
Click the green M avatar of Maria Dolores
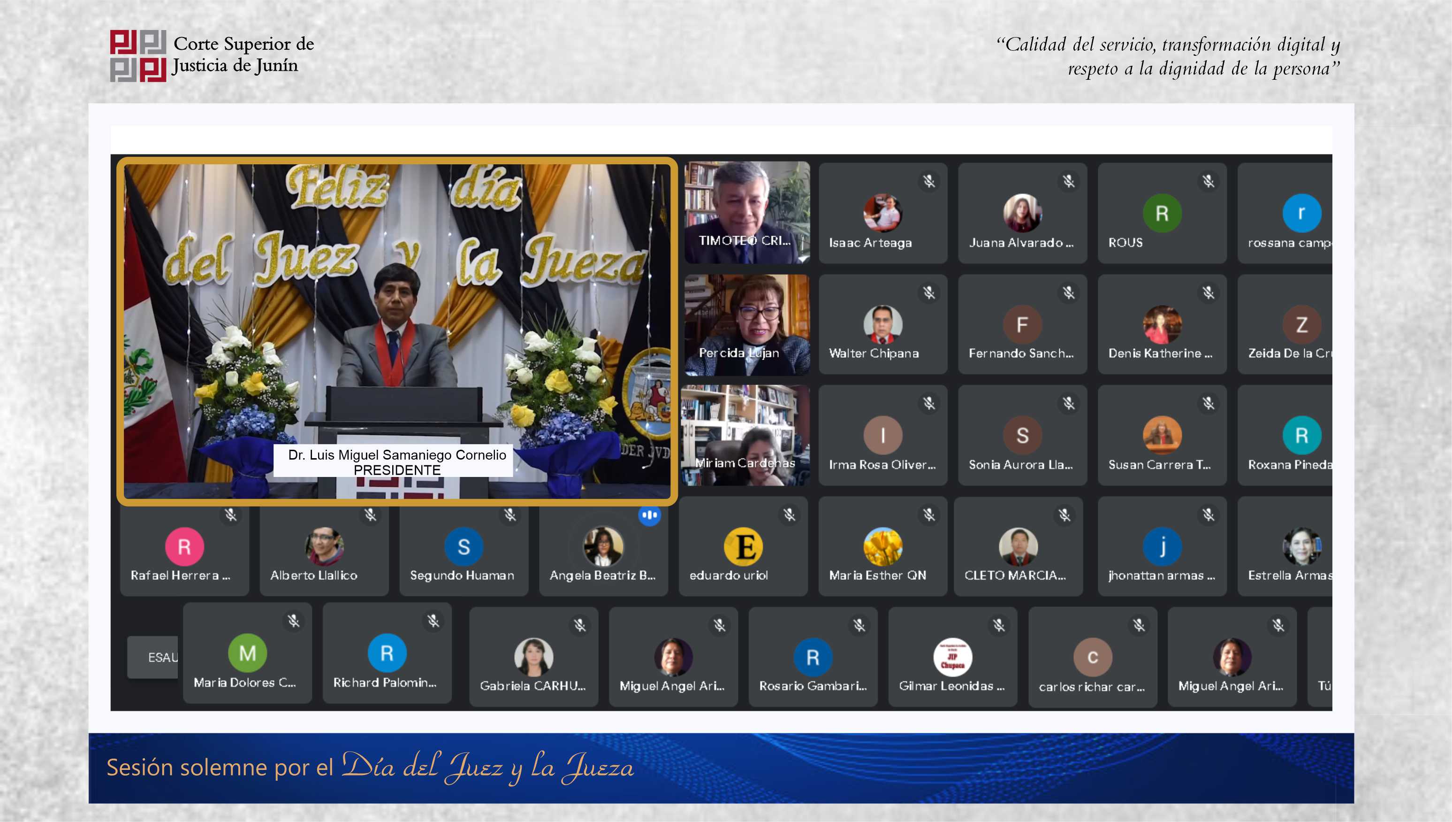click(248, 653)
